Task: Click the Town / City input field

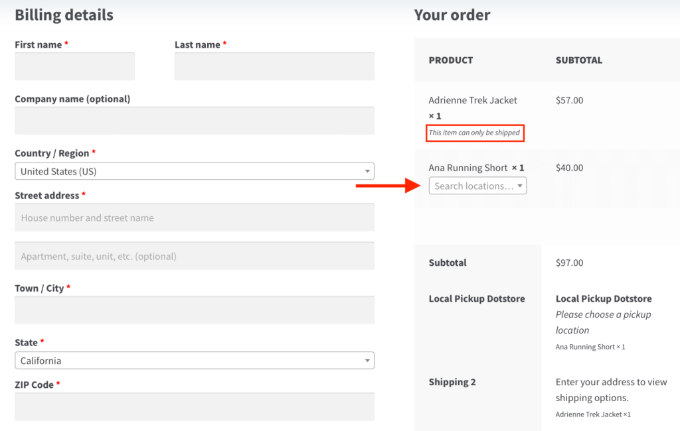Action: pyautogui.click(x=195, y=310)
